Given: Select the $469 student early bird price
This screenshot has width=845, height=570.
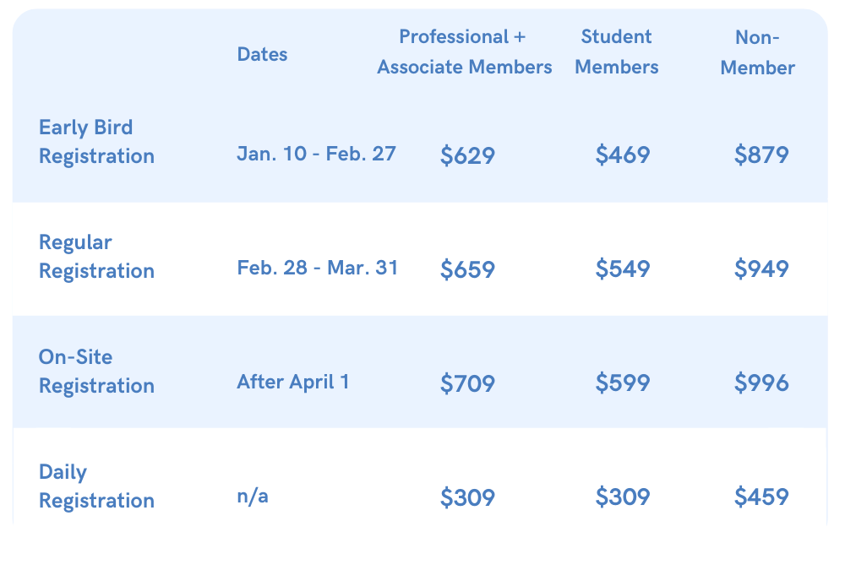Looking at the screenshot, I should click(623, 155).
